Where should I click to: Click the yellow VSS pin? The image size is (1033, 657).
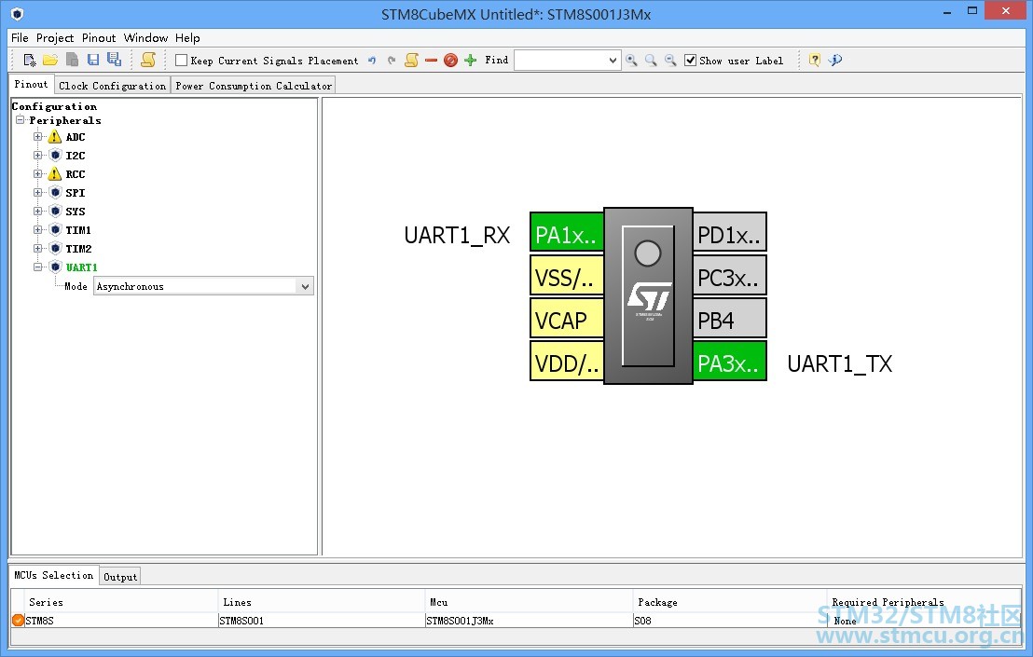[567, 277]
